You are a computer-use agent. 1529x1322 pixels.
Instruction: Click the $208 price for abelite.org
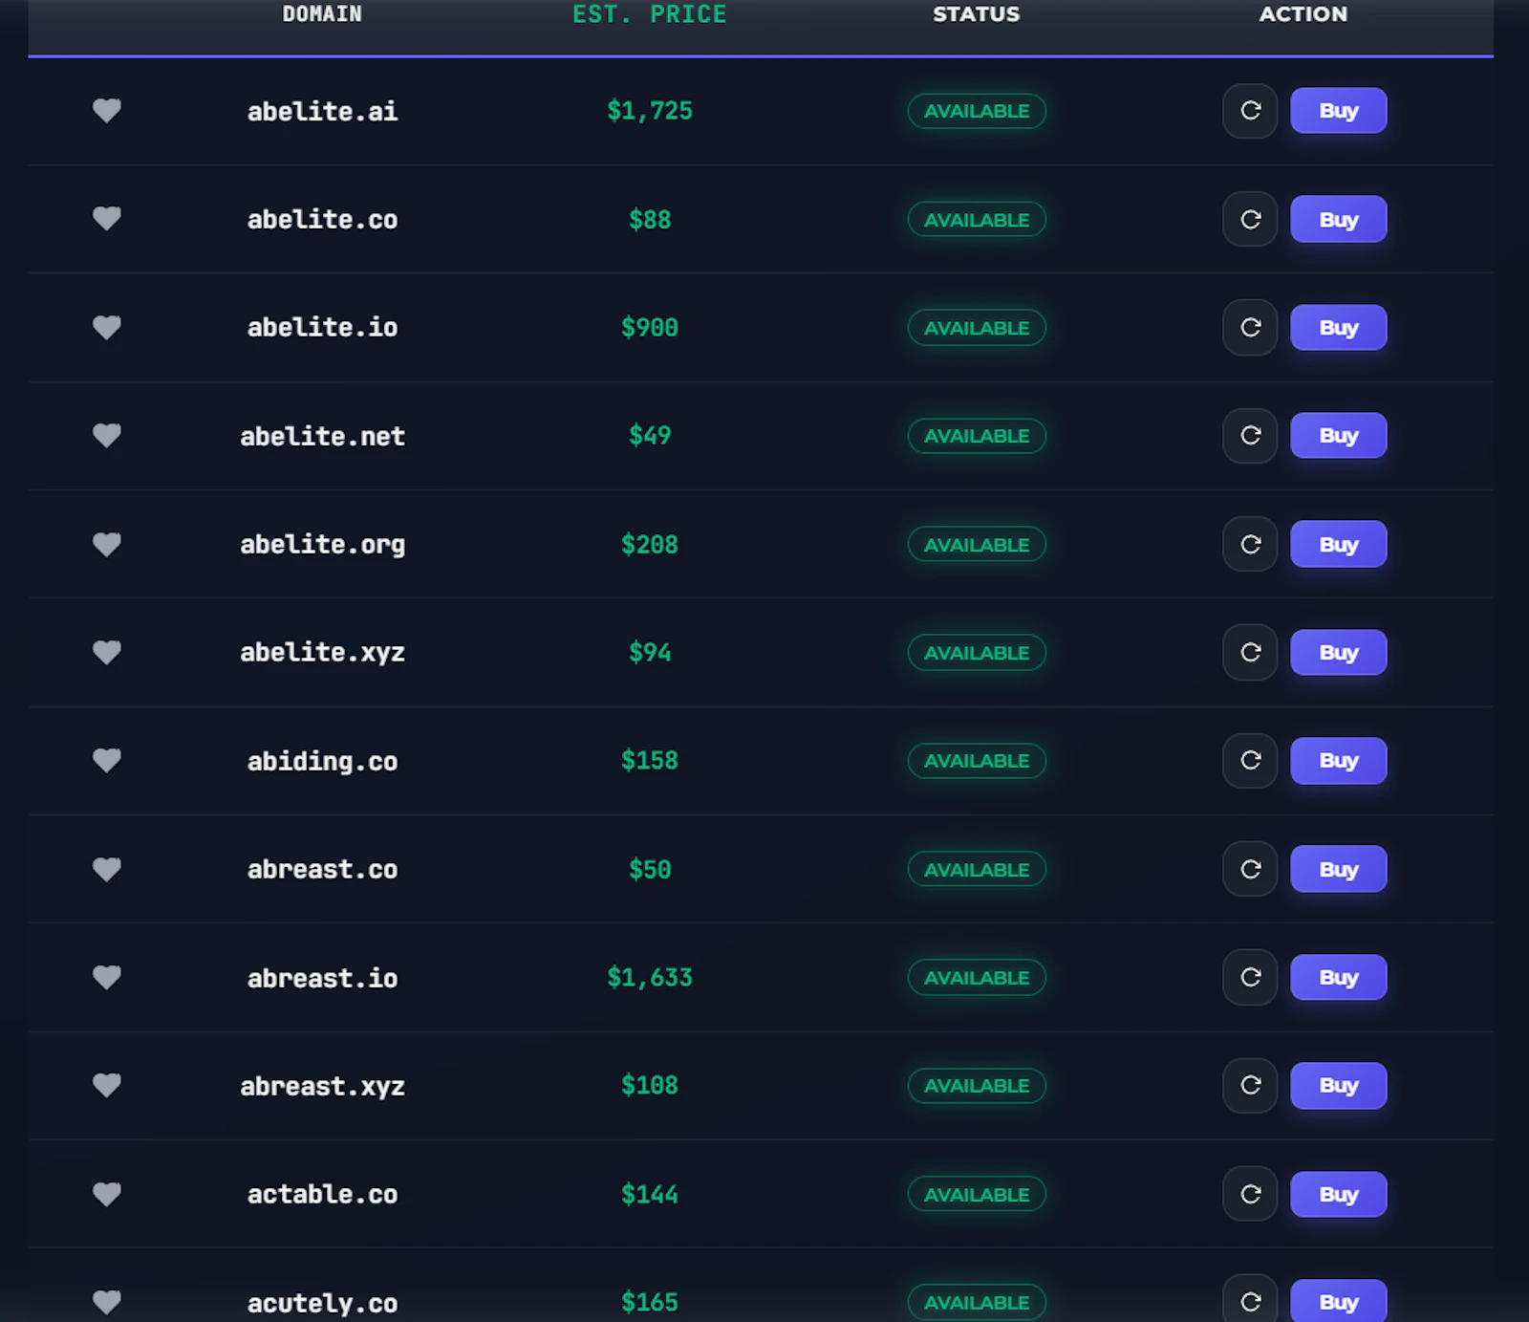click(x=650, y=544)
